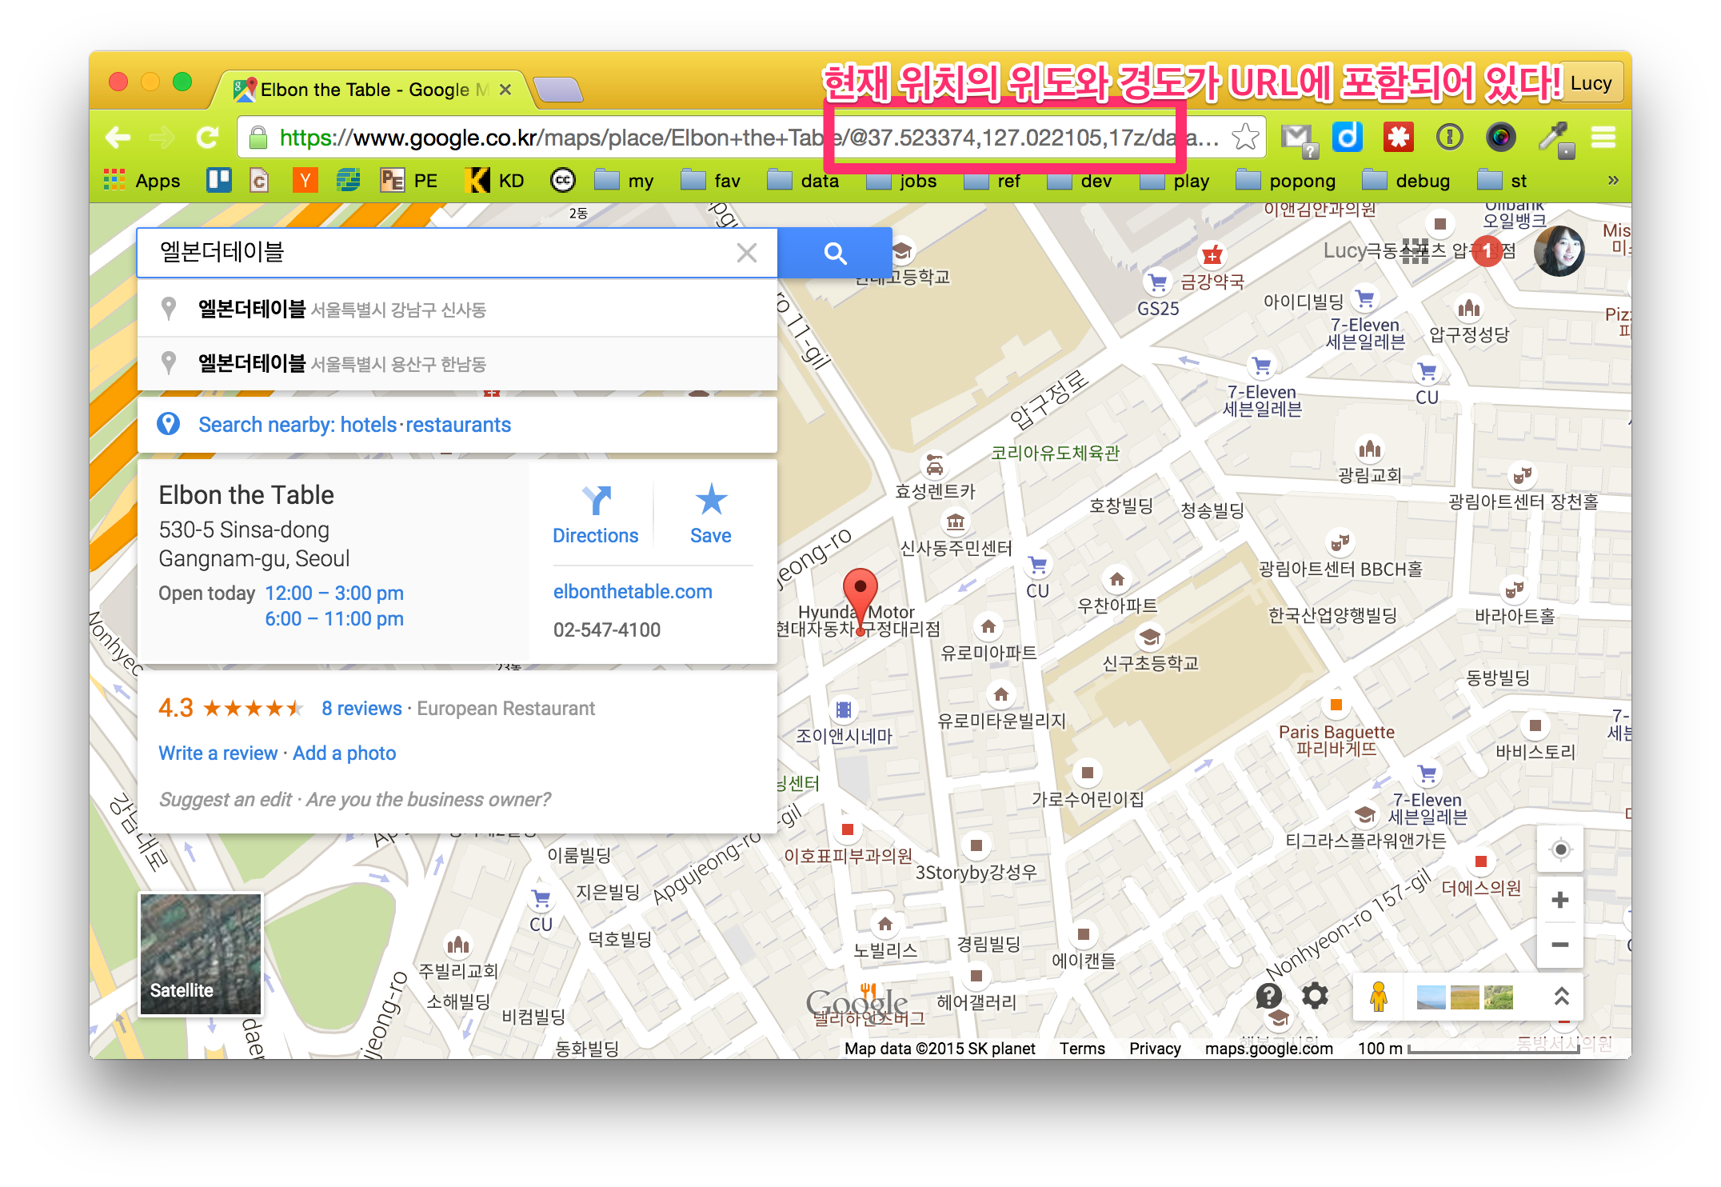Show hidden bookmarks overflow chevron
Screen dimensions: 1721x1187
click(x=1613, y=181)
